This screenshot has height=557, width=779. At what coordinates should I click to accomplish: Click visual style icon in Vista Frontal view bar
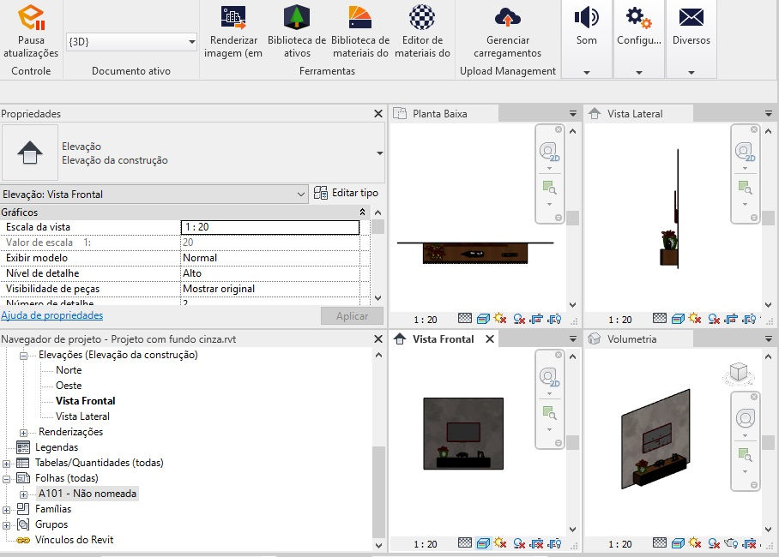[482, 543]
